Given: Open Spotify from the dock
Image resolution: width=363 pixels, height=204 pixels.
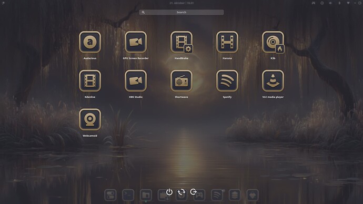Looking at the screenshot, I should 217,195.
